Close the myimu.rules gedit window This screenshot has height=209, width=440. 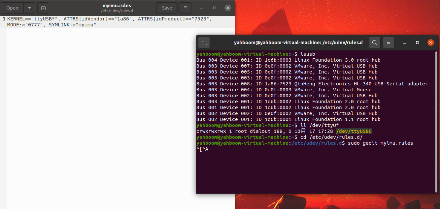tap(227, 8)
